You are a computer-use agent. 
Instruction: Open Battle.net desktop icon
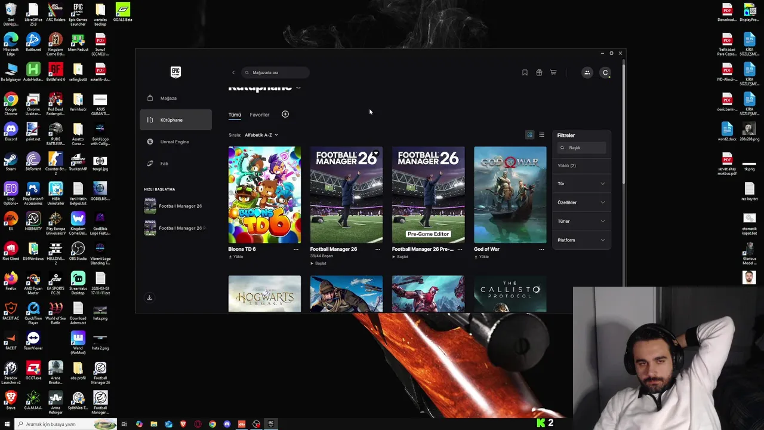33,43
